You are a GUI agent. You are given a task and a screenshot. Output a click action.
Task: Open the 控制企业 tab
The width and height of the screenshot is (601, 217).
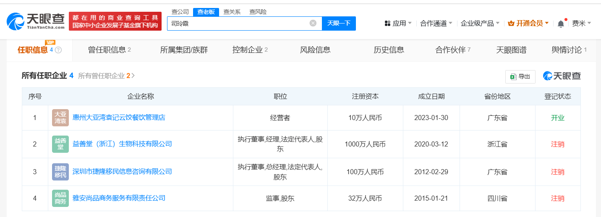tap(250, 50)
